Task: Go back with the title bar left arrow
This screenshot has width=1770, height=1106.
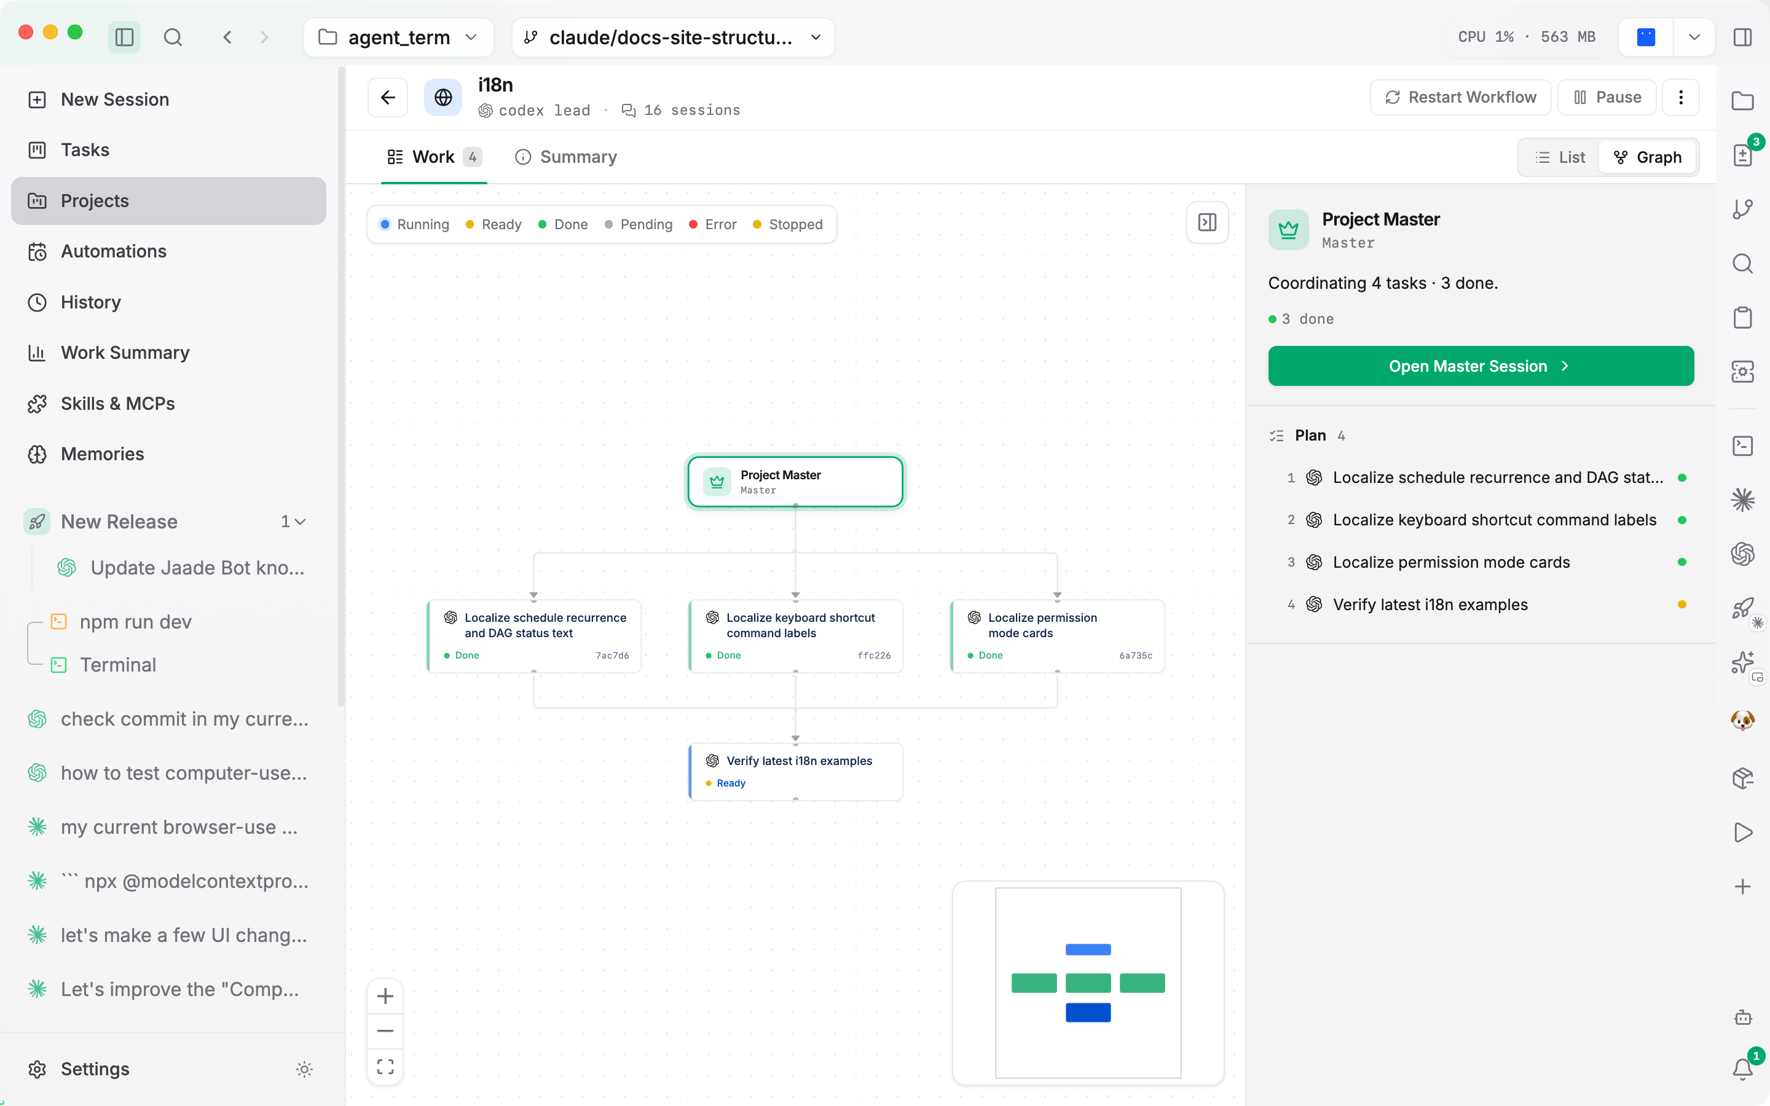Action: click(227, 37)
